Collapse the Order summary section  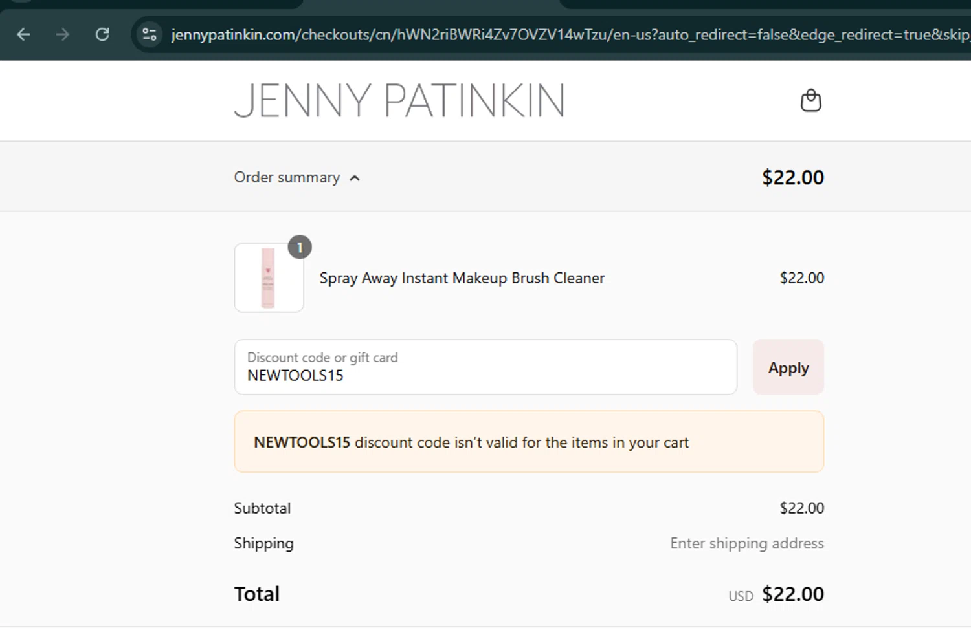[x=296, y=177]
